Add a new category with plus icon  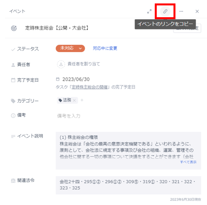[82, 100]
